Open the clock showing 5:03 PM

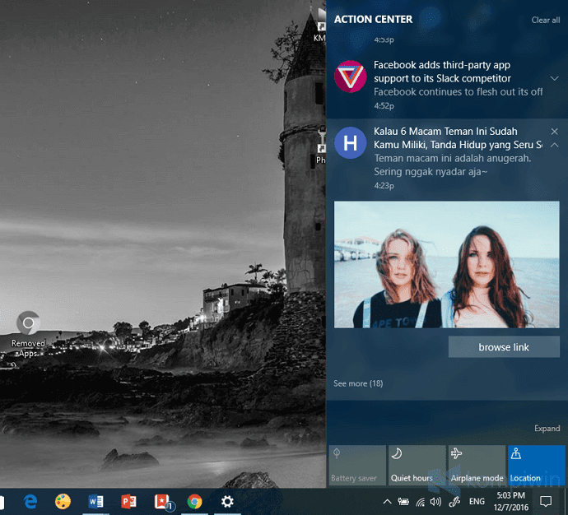[510, 501]
